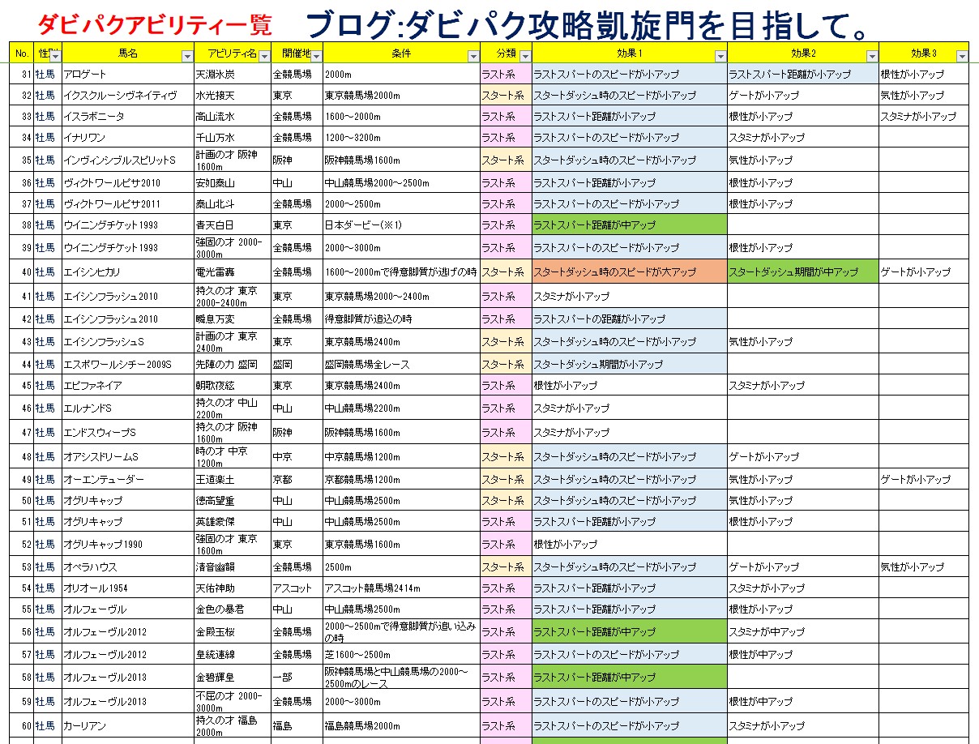Select green cell スタートダッシュ期間が中アップ
Screen dimensions: 979x744
pyautogui.click(x=802, y=272)
